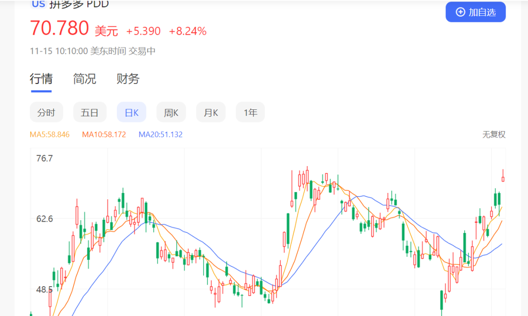Viewport: 528px width, 316px height.
Task: Click the 70.780 stock price
Action: (59, 28)
